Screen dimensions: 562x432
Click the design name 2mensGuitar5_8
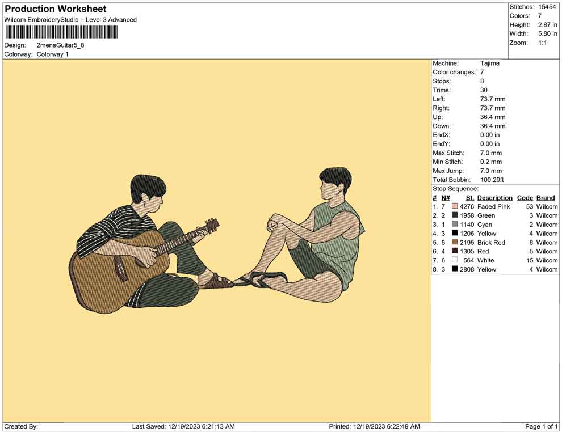pos(60,45)
